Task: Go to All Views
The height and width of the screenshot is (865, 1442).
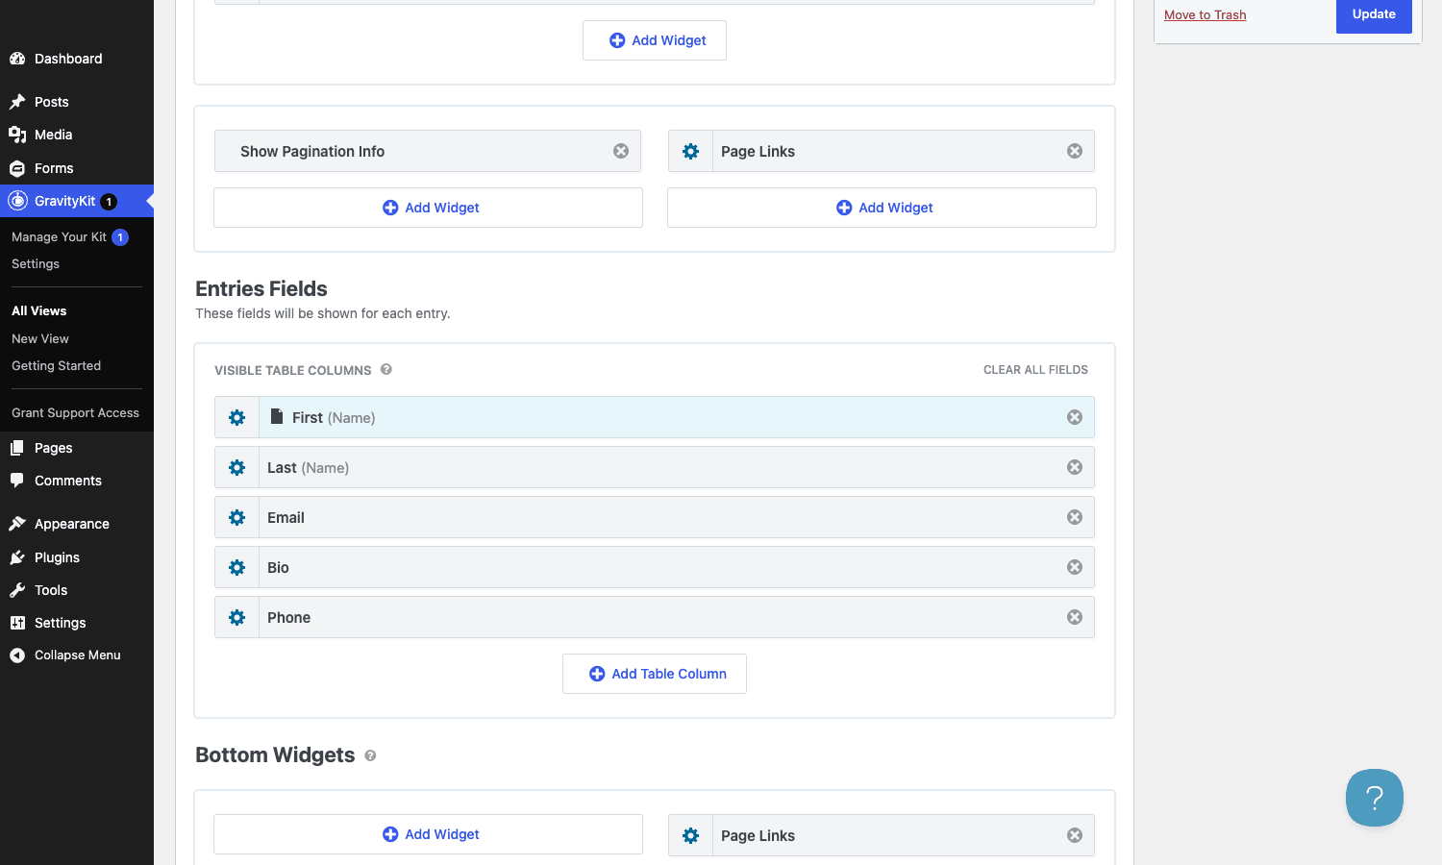Action: [x=39, y=310]
